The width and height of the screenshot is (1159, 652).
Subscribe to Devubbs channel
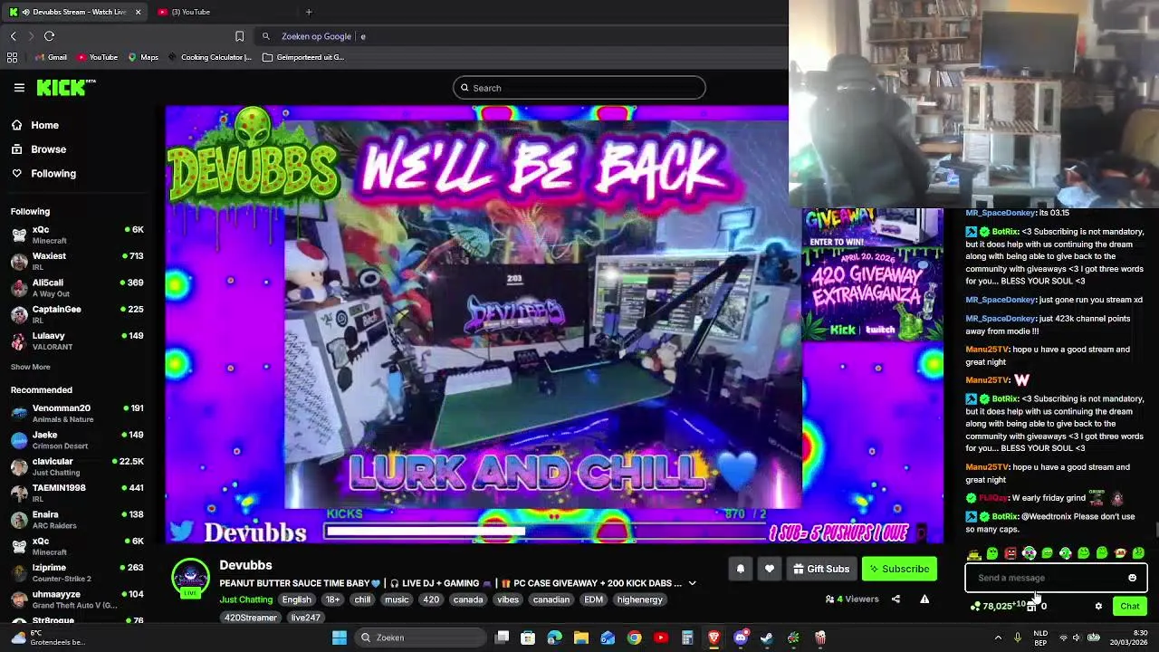point(899,569)
